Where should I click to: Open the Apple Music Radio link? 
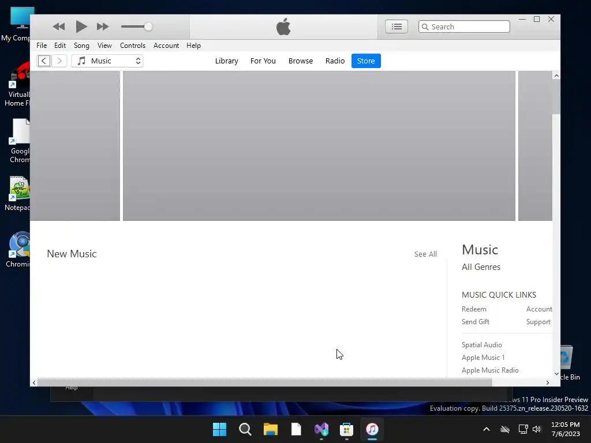[490, 370]
